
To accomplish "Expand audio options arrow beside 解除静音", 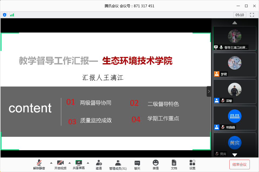I will (51, 163).
